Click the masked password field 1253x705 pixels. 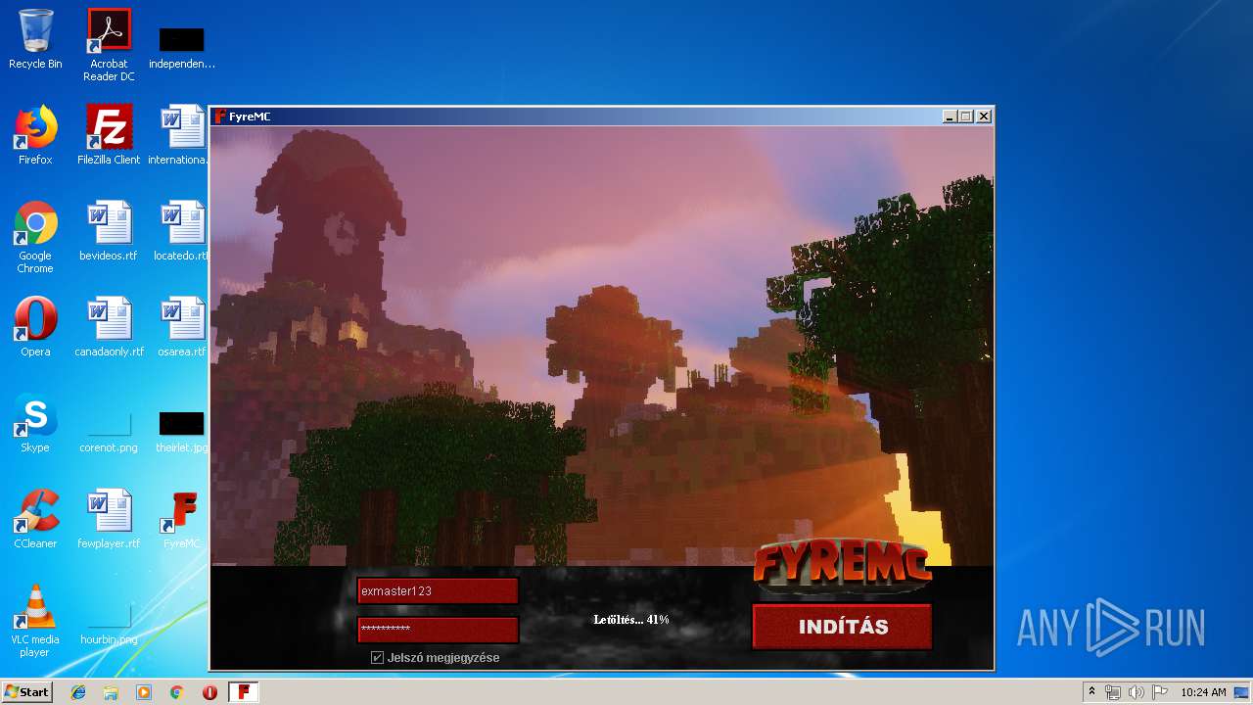(438, 630)
